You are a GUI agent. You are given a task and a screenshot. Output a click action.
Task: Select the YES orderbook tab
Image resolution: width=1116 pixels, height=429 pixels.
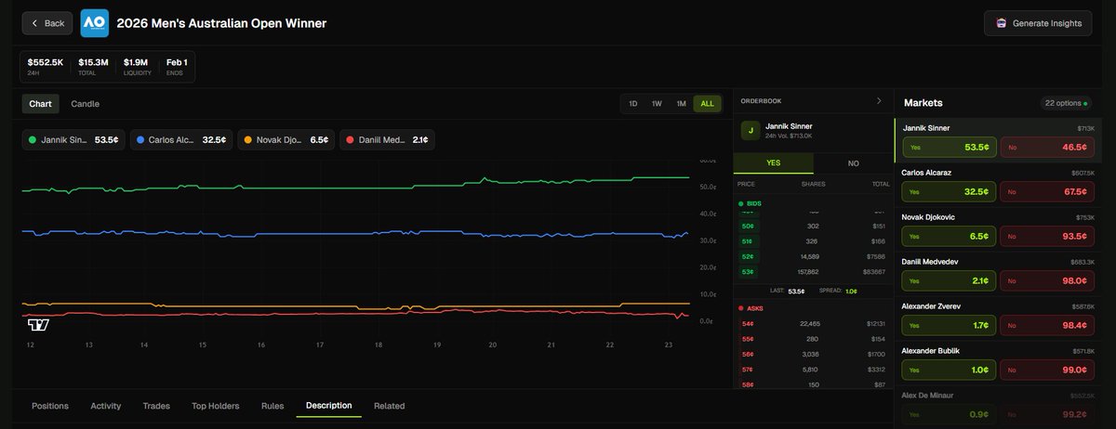tap(773, 162)
